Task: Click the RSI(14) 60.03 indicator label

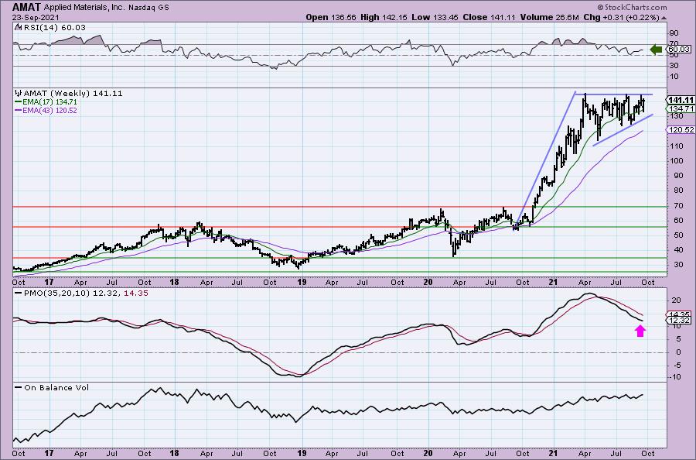Action: point(53,28)
